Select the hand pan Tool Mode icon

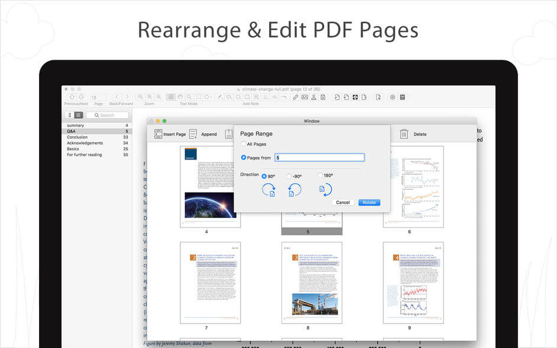click(180, 97)
